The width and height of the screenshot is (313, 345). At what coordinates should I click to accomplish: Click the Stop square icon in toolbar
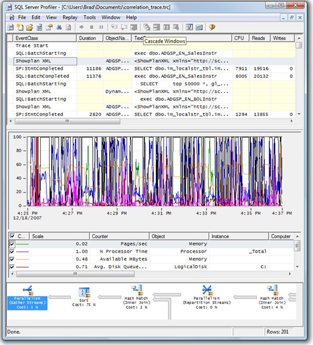[x=91, y=27]
